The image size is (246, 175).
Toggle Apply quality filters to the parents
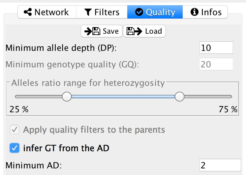pos(14,130)
